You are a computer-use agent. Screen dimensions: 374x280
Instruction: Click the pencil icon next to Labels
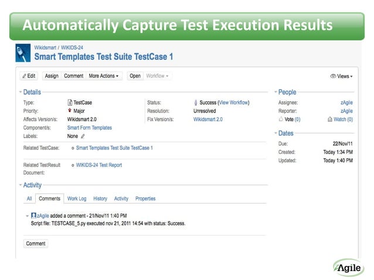point(83,136)
